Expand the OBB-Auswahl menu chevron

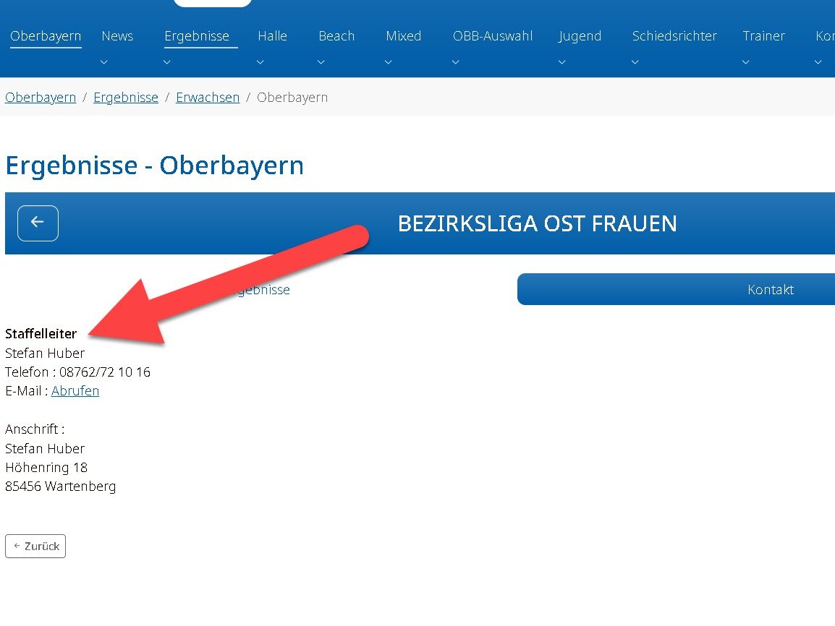[x=456, y=62]
